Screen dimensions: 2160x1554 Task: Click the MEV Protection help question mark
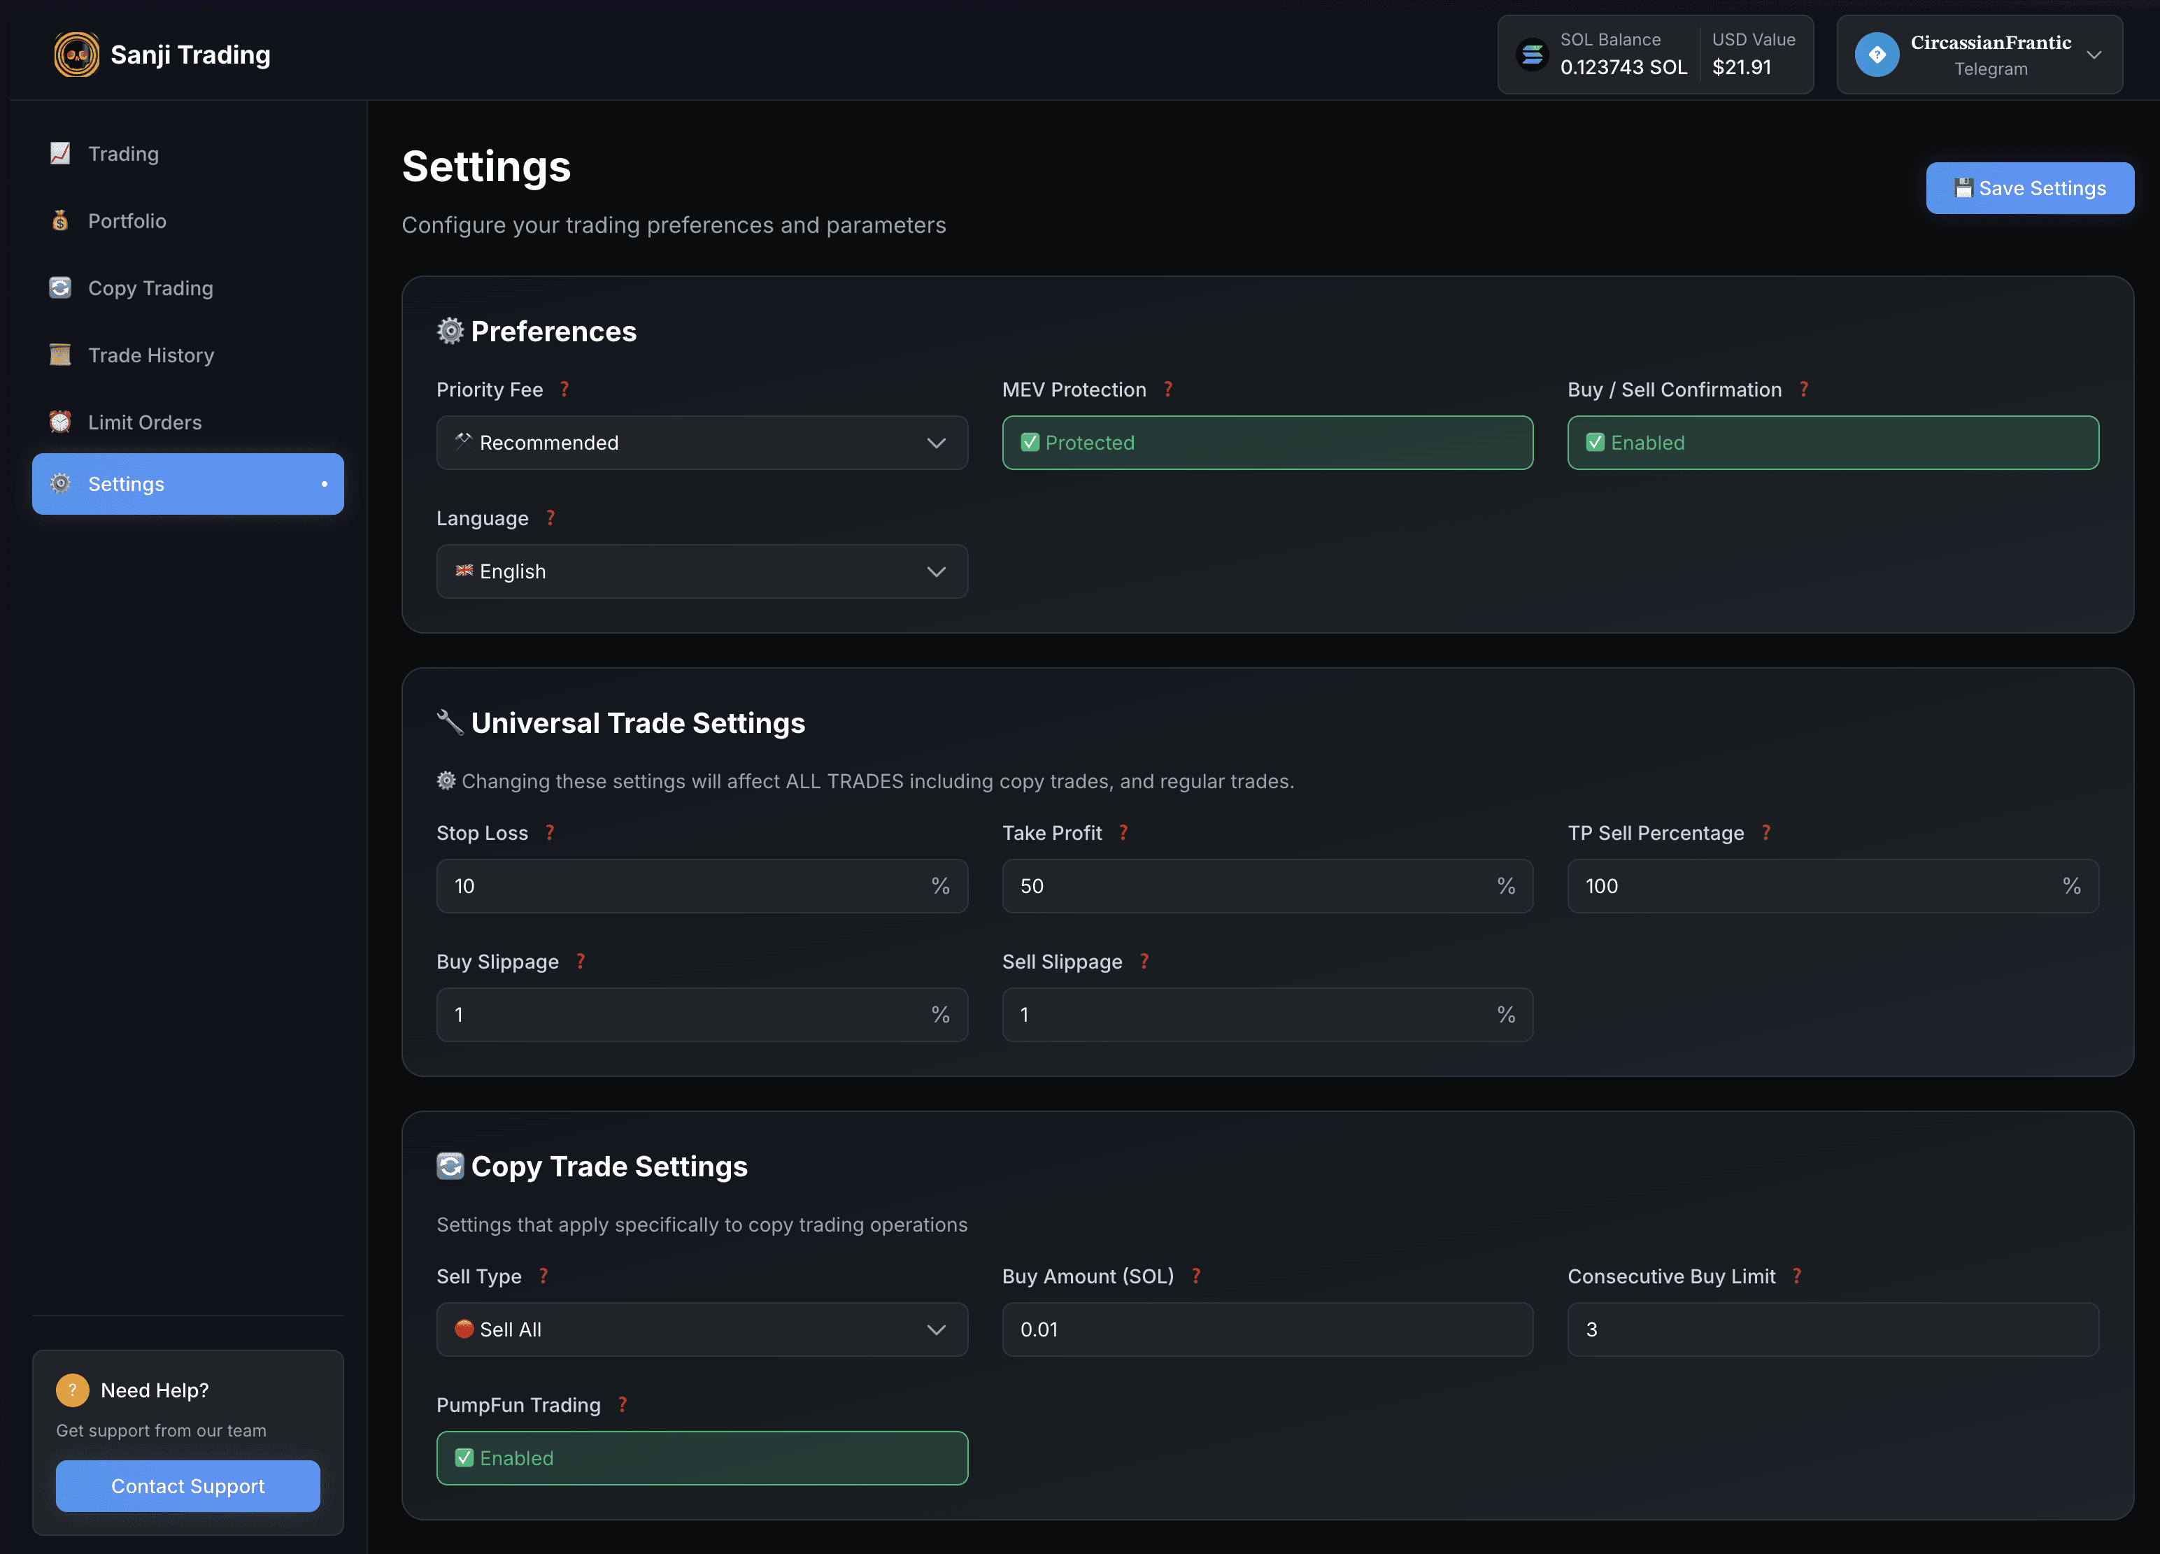(1167, 390)
